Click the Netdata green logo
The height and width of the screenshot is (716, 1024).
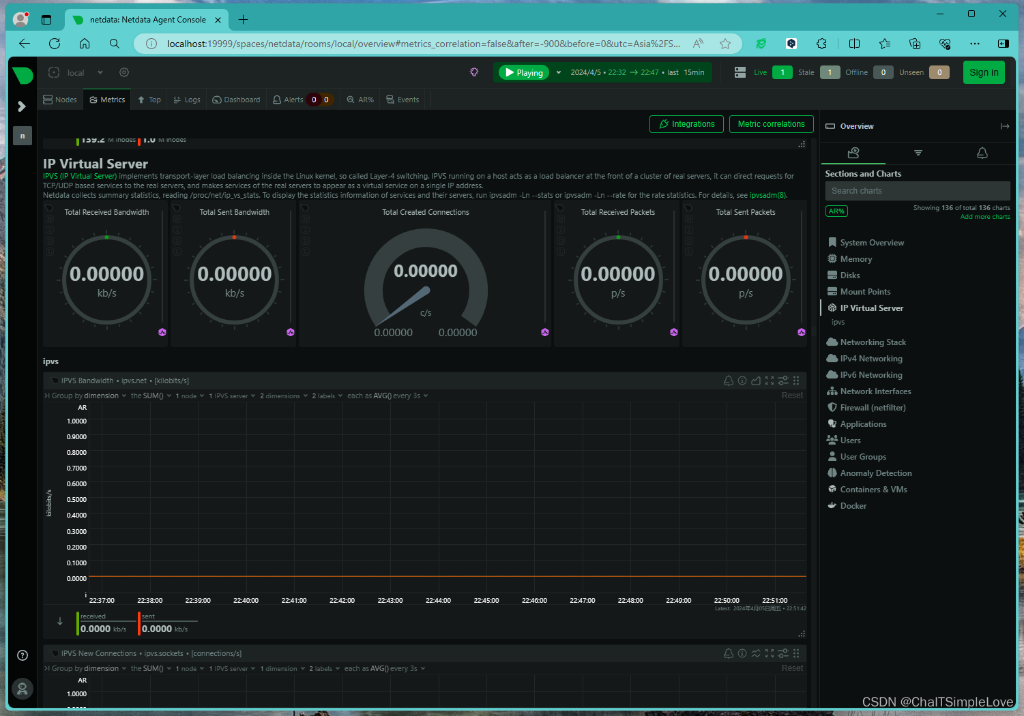23,75
